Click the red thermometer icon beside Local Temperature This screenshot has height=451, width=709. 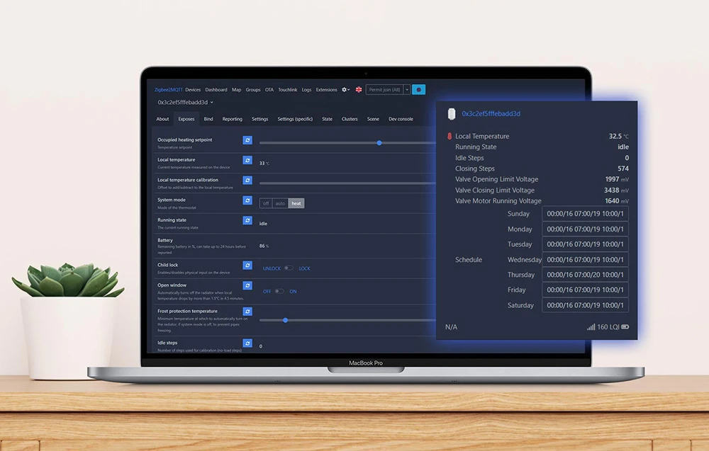(x=450, y=136)
